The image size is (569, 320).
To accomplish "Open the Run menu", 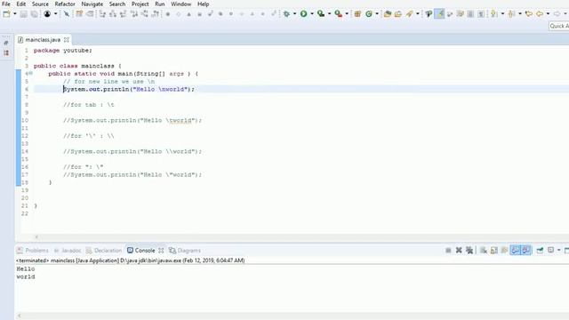I will (x=160, y=4).
